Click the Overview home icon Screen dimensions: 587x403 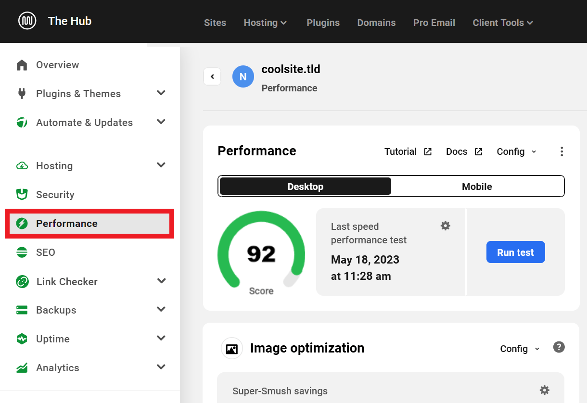(x=22, y=65)
